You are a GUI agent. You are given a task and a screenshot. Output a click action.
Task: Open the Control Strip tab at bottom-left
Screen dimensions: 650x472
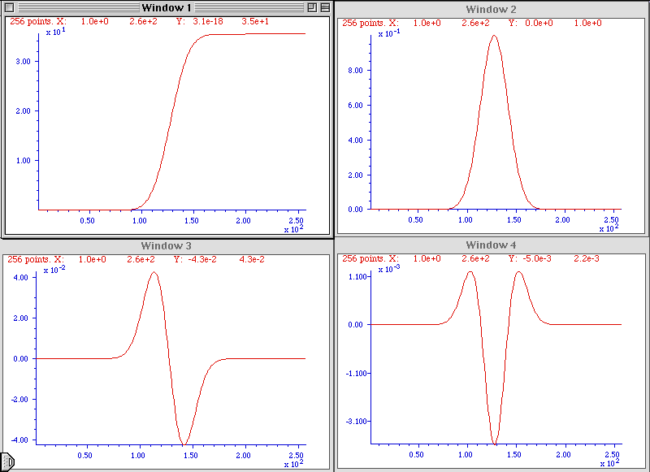pos(7,462)
